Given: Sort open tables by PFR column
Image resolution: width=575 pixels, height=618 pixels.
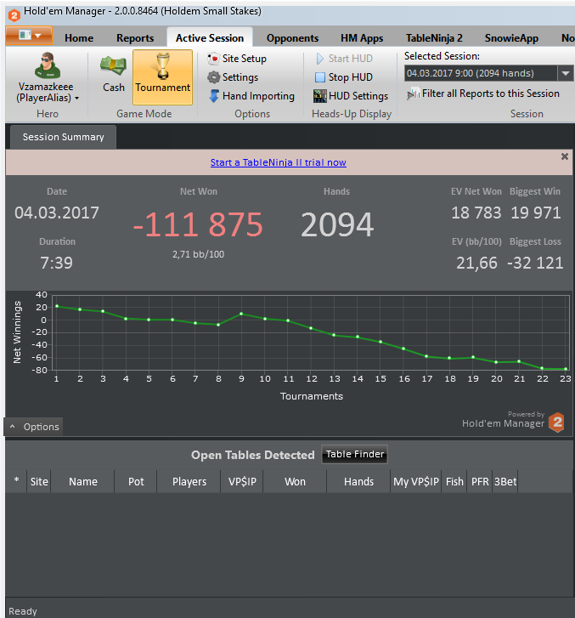Looking at the screenshot, I should click(480, 481).
